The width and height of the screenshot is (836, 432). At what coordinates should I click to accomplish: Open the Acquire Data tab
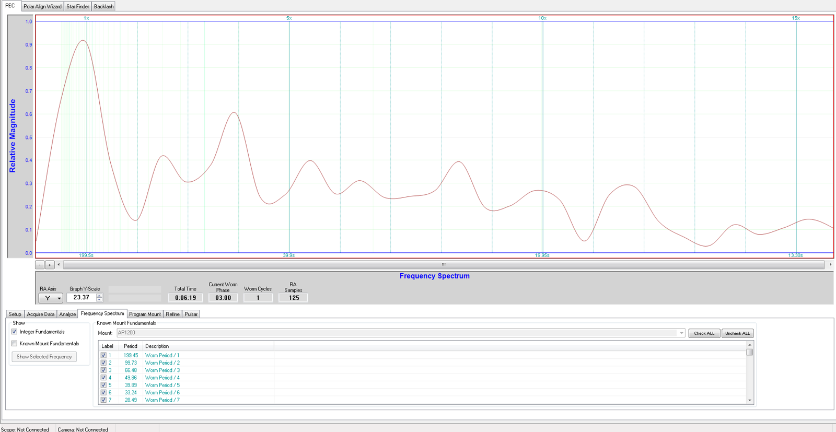[x=41, y=314]
